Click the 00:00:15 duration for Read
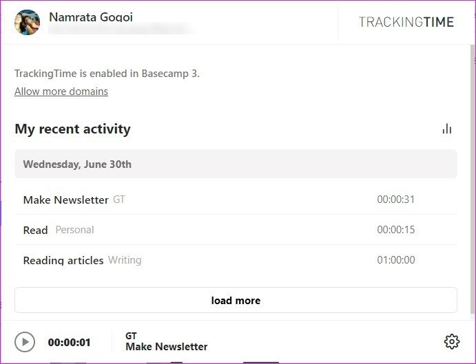Screen dimensions: 476x364 396,230
